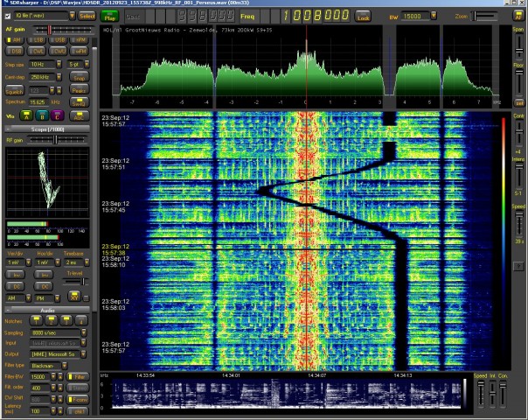Toggle the SwIQ button
Screen dimensions: 528x420
tap(80, 102)
